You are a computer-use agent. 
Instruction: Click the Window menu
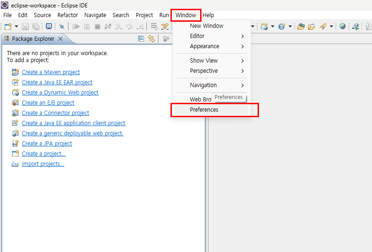point(186,15)
